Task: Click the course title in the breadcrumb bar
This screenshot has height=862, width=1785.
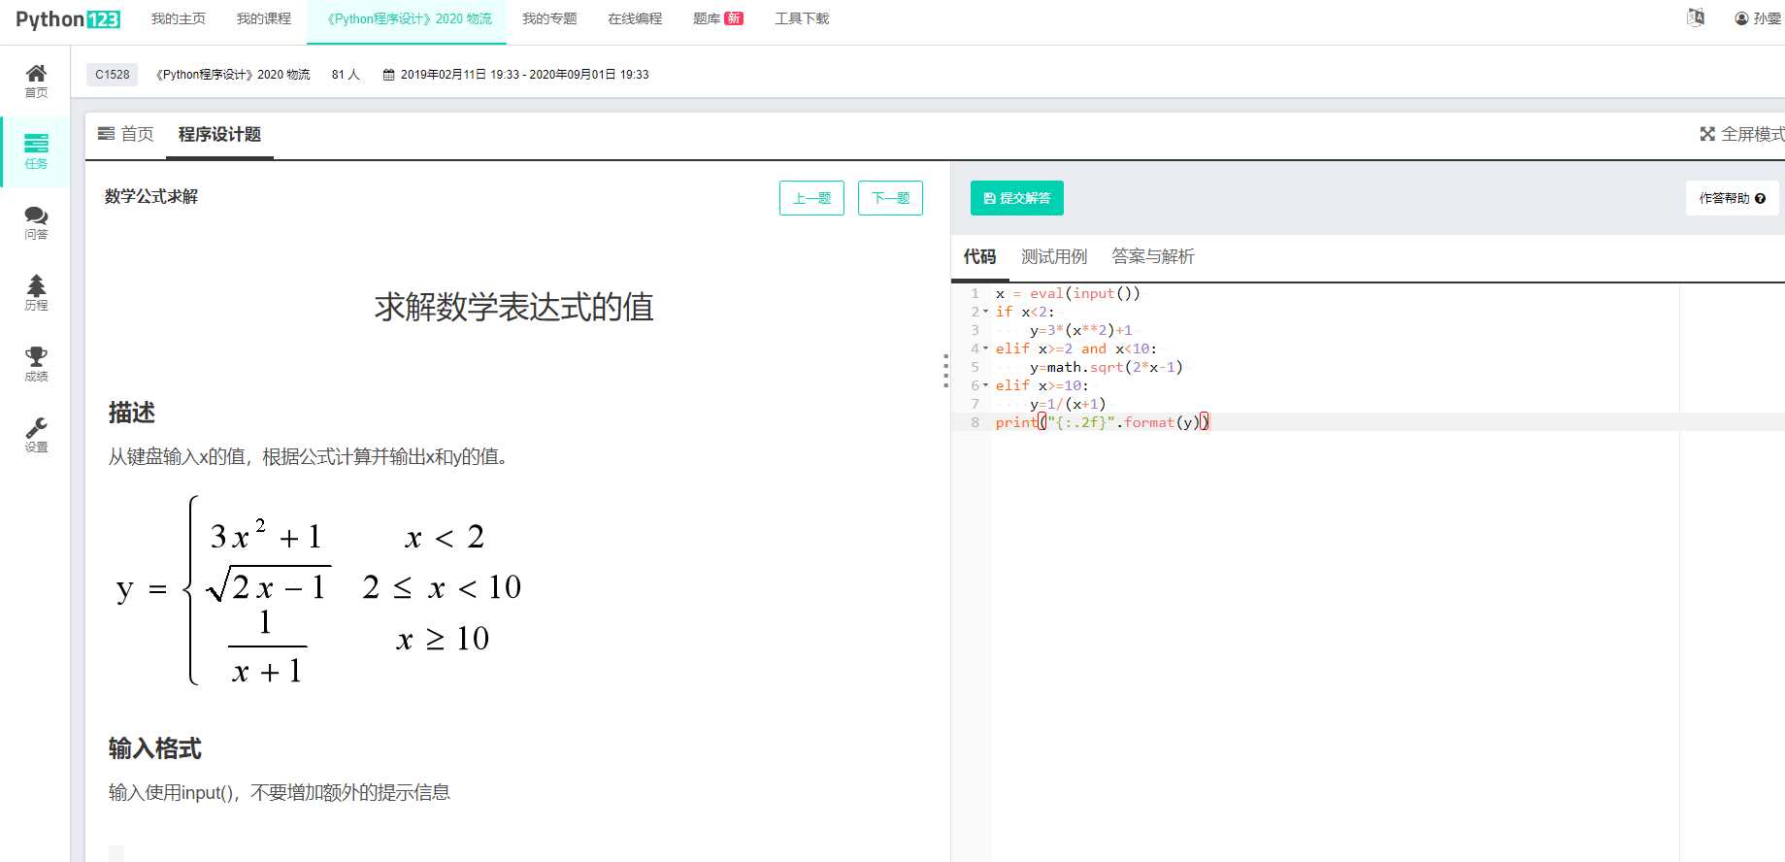Action: [233, 75]
